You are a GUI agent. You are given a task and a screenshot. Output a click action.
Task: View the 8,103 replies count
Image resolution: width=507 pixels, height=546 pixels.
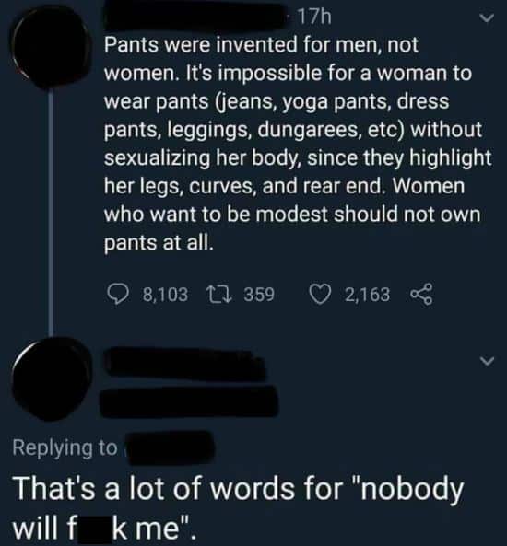tap(165, 295)
